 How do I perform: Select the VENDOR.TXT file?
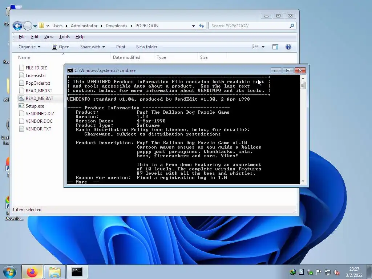point(38,129)
